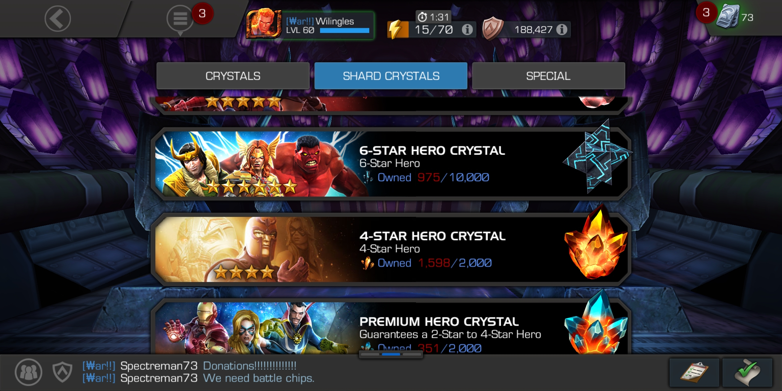The width and height of the screenshot is (782, 391).
Task: Open the green checkmark scroll button
Action: [747, 373]
